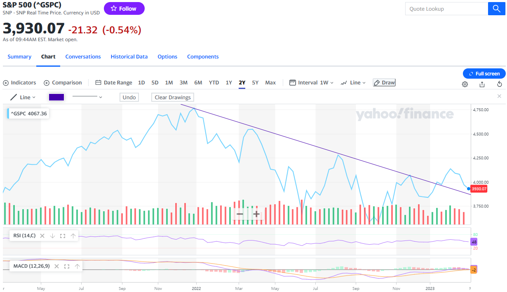507x292 pixels.
Task: Click the Follow star button
Action: [124, 9]
